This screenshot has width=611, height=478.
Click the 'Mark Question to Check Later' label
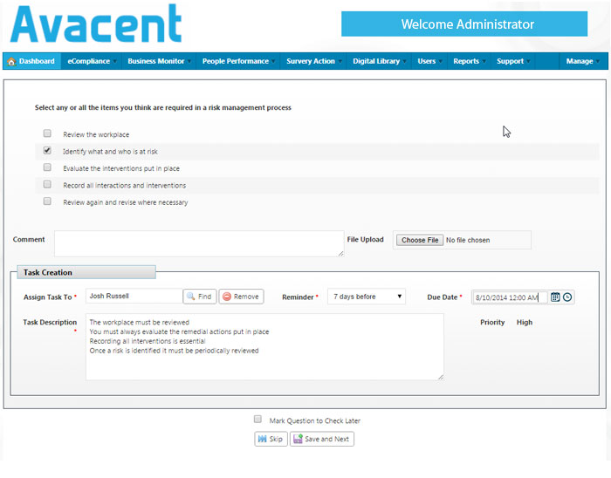click(315, 420)
